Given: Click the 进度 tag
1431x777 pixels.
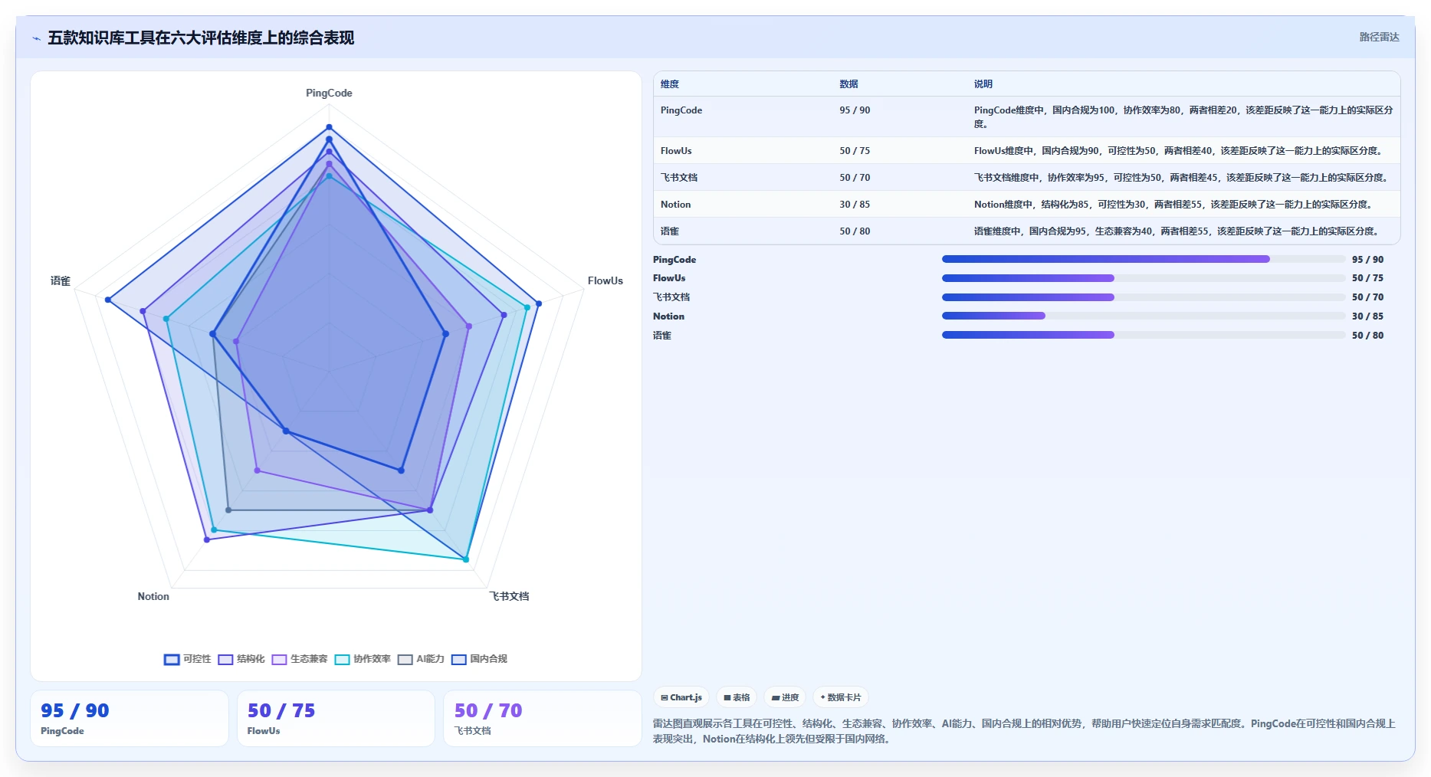Looking at the screenshot, I should 785,697.
